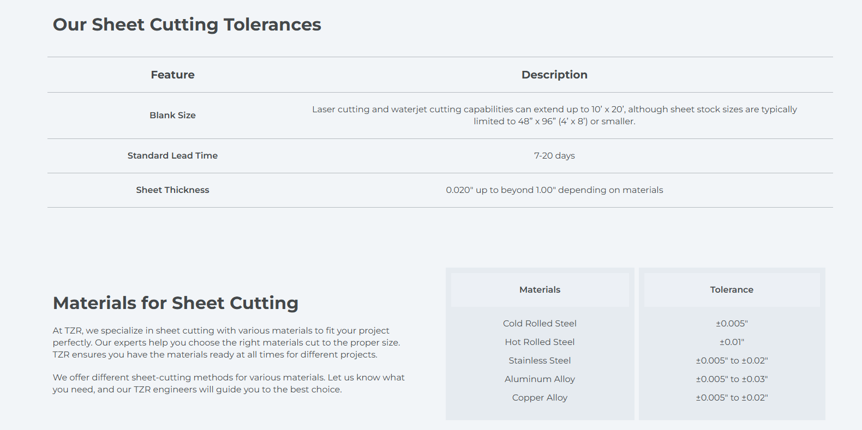Image resolution: width=862 pixels, height=430 pixels.
Task: Click the ±0.005" to ±0.03" tolerance value
Action: [x=732, y=379]
